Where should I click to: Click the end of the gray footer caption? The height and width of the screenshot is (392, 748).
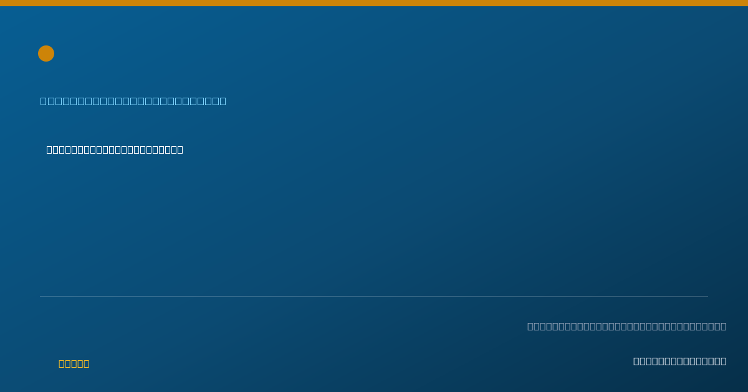tap(724, 326)
